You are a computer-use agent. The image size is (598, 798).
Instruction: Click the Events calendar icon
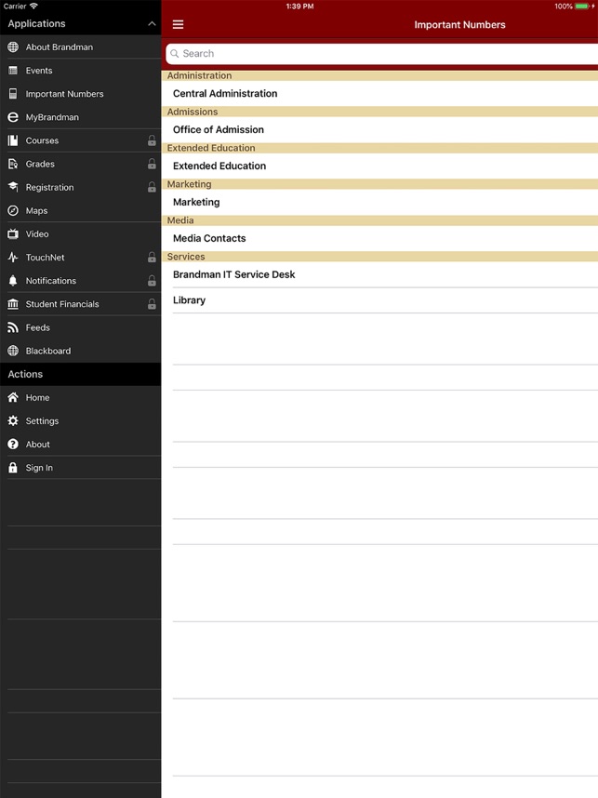pyautogui.click(x=13, y=71)
